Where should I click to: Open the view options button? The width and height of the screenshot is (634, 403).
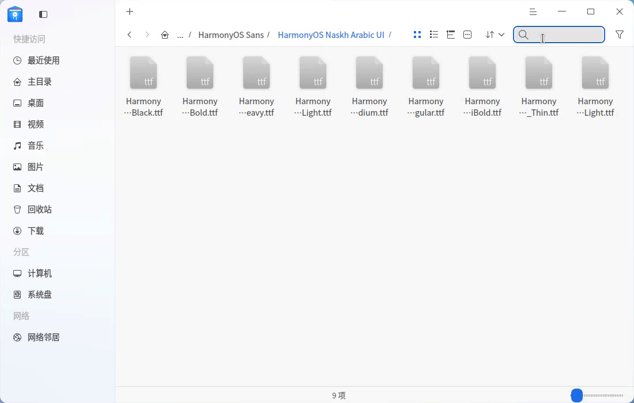(x=467, y=35)
